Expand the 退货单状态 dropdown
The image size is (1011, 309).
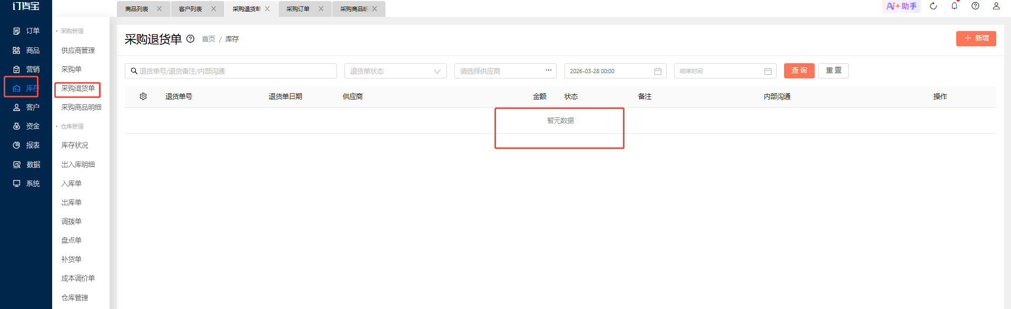coord(395,71)
